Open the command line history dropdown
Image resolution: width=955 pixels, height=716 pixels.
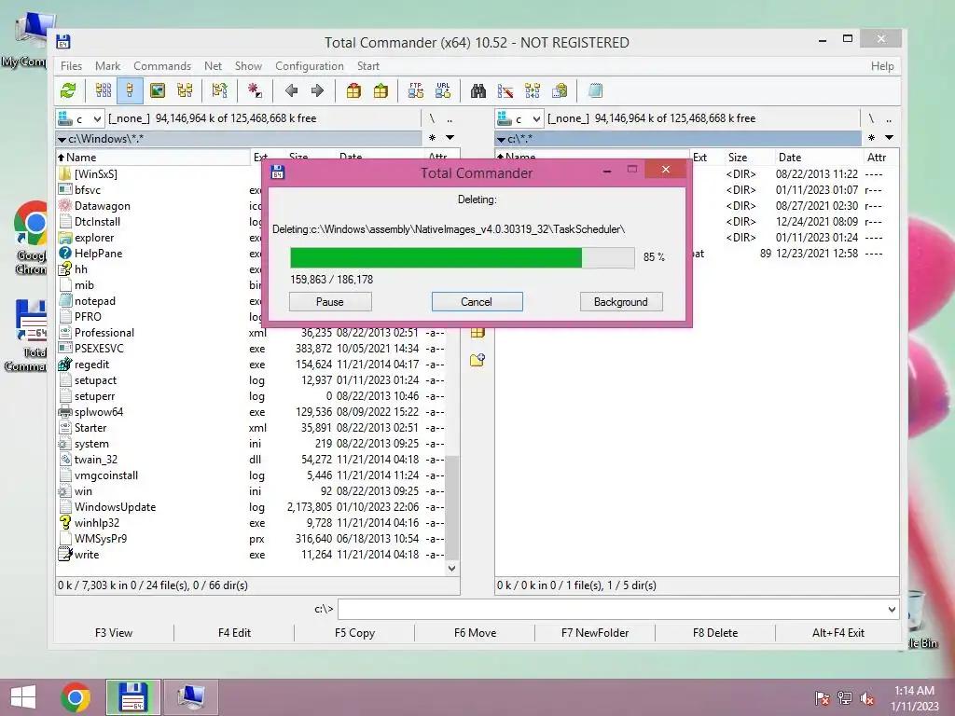coord(892,610)
